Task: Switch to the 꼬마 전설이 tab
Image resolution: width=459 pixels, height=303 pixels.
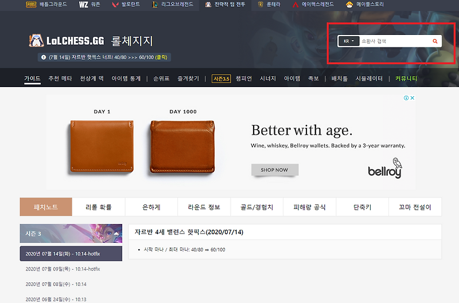Action: (415, 207)
